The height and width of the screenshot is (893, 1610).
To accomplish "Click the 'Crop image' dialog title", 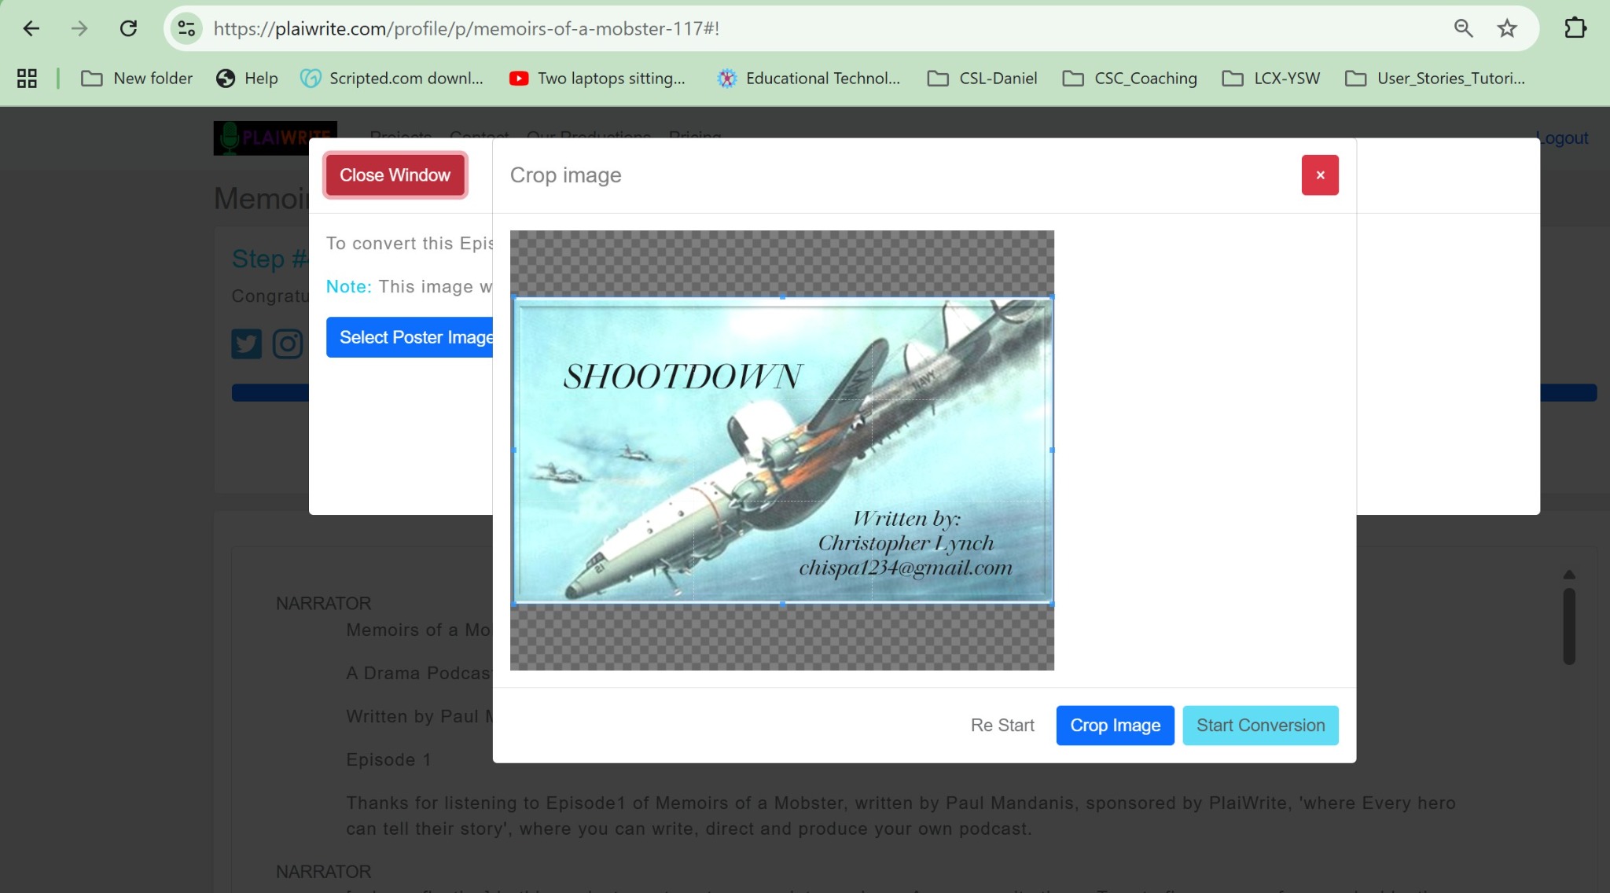I will 566,175.
